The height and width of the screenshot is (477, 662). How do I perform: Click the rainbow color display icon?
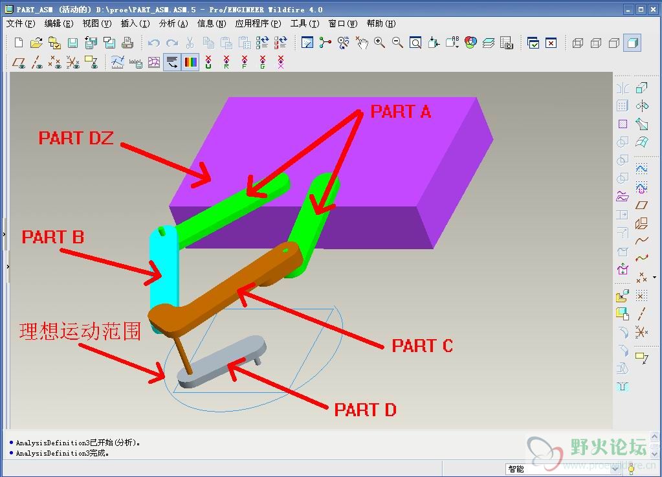pyautogui.click(x=190, y=63)
